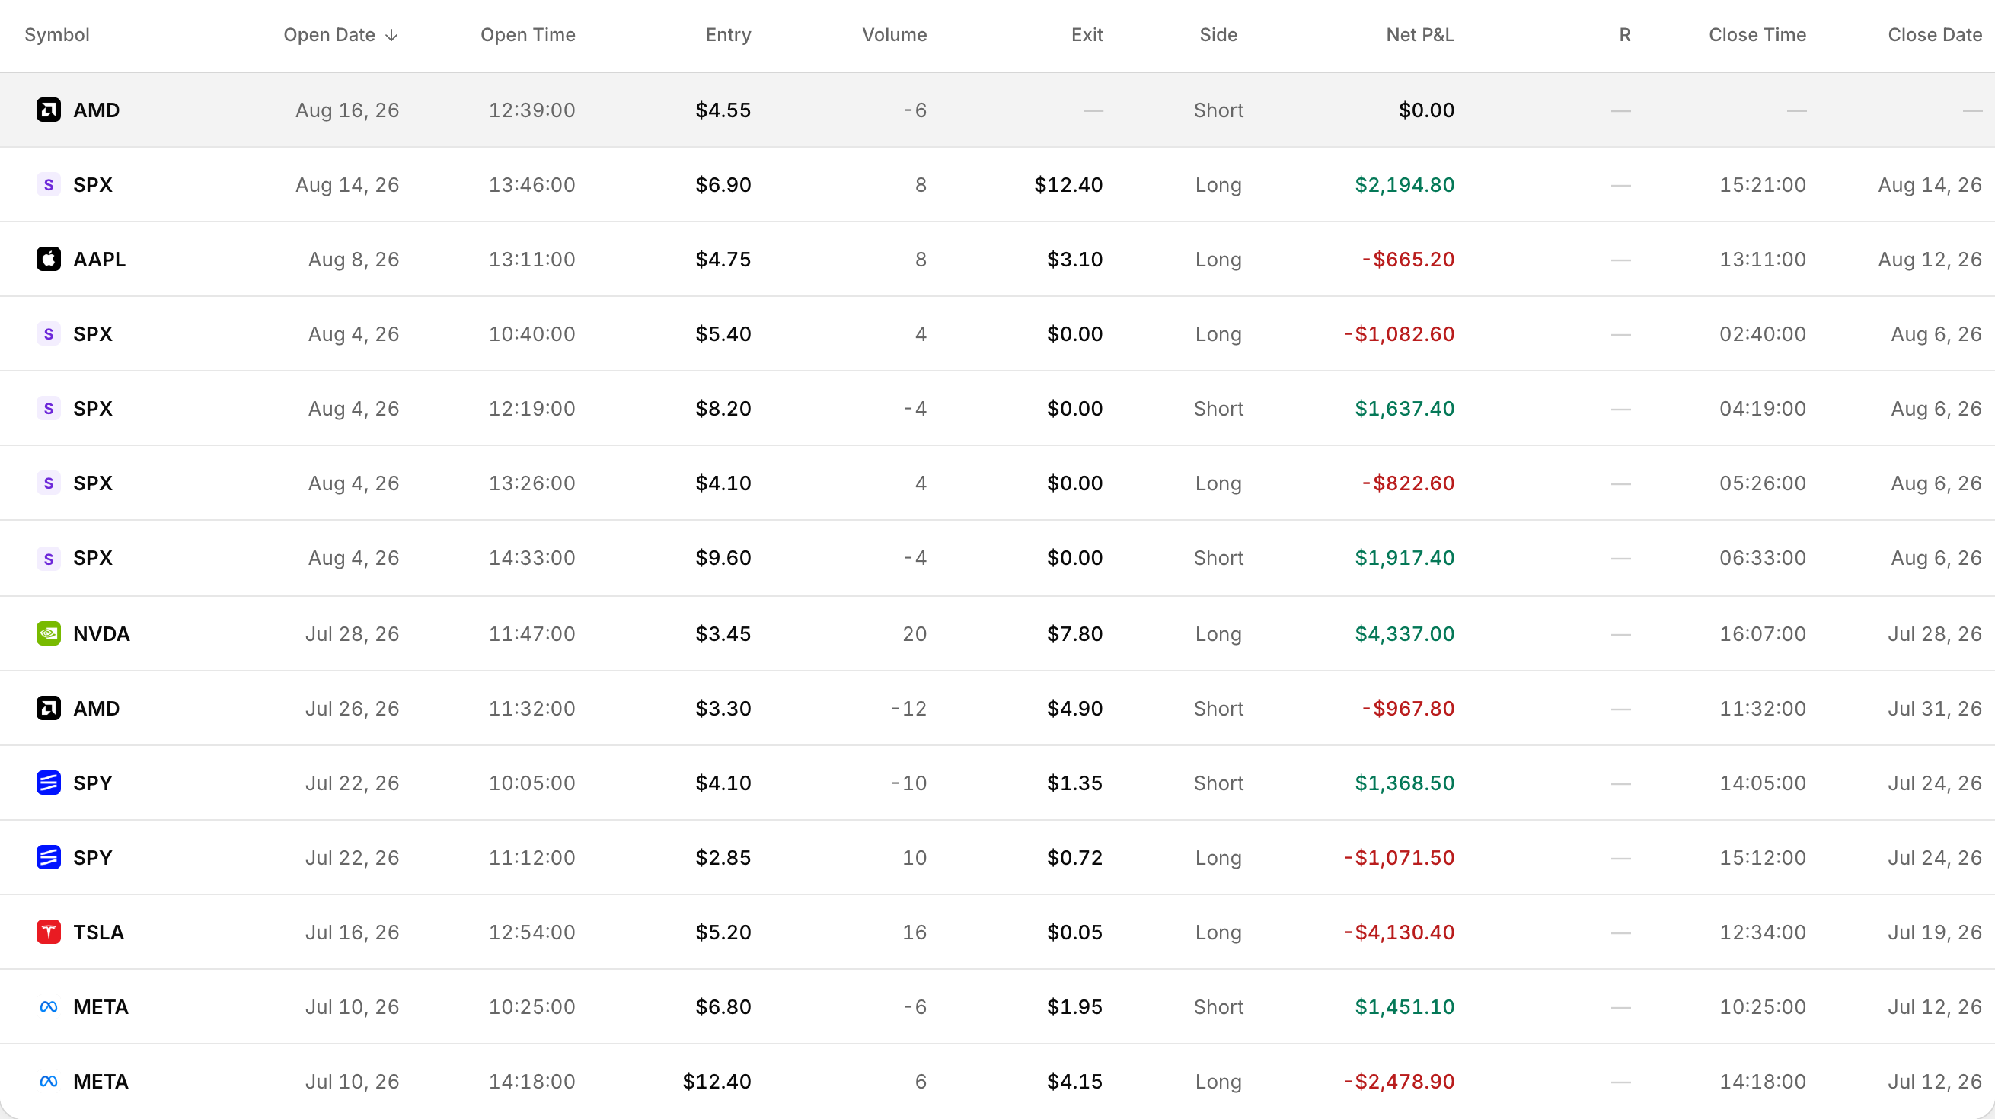The width and height of the screenshot is (1995, 1119).
Task: Click the Jul 19, 26 close date
Action: pyautogui.click(x=1936, y=932)
